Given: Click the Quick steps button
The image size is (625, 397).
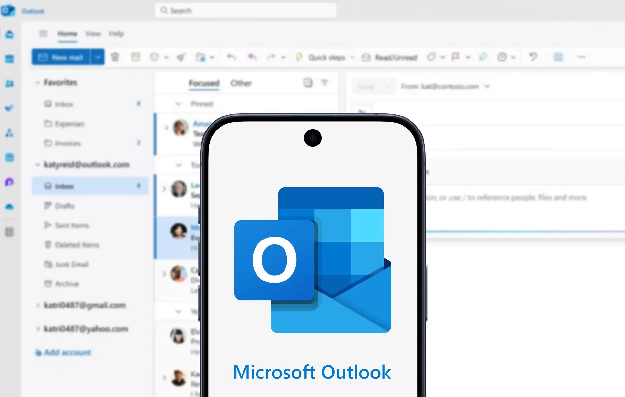Looking at the screenshot, I should [321, 58].
